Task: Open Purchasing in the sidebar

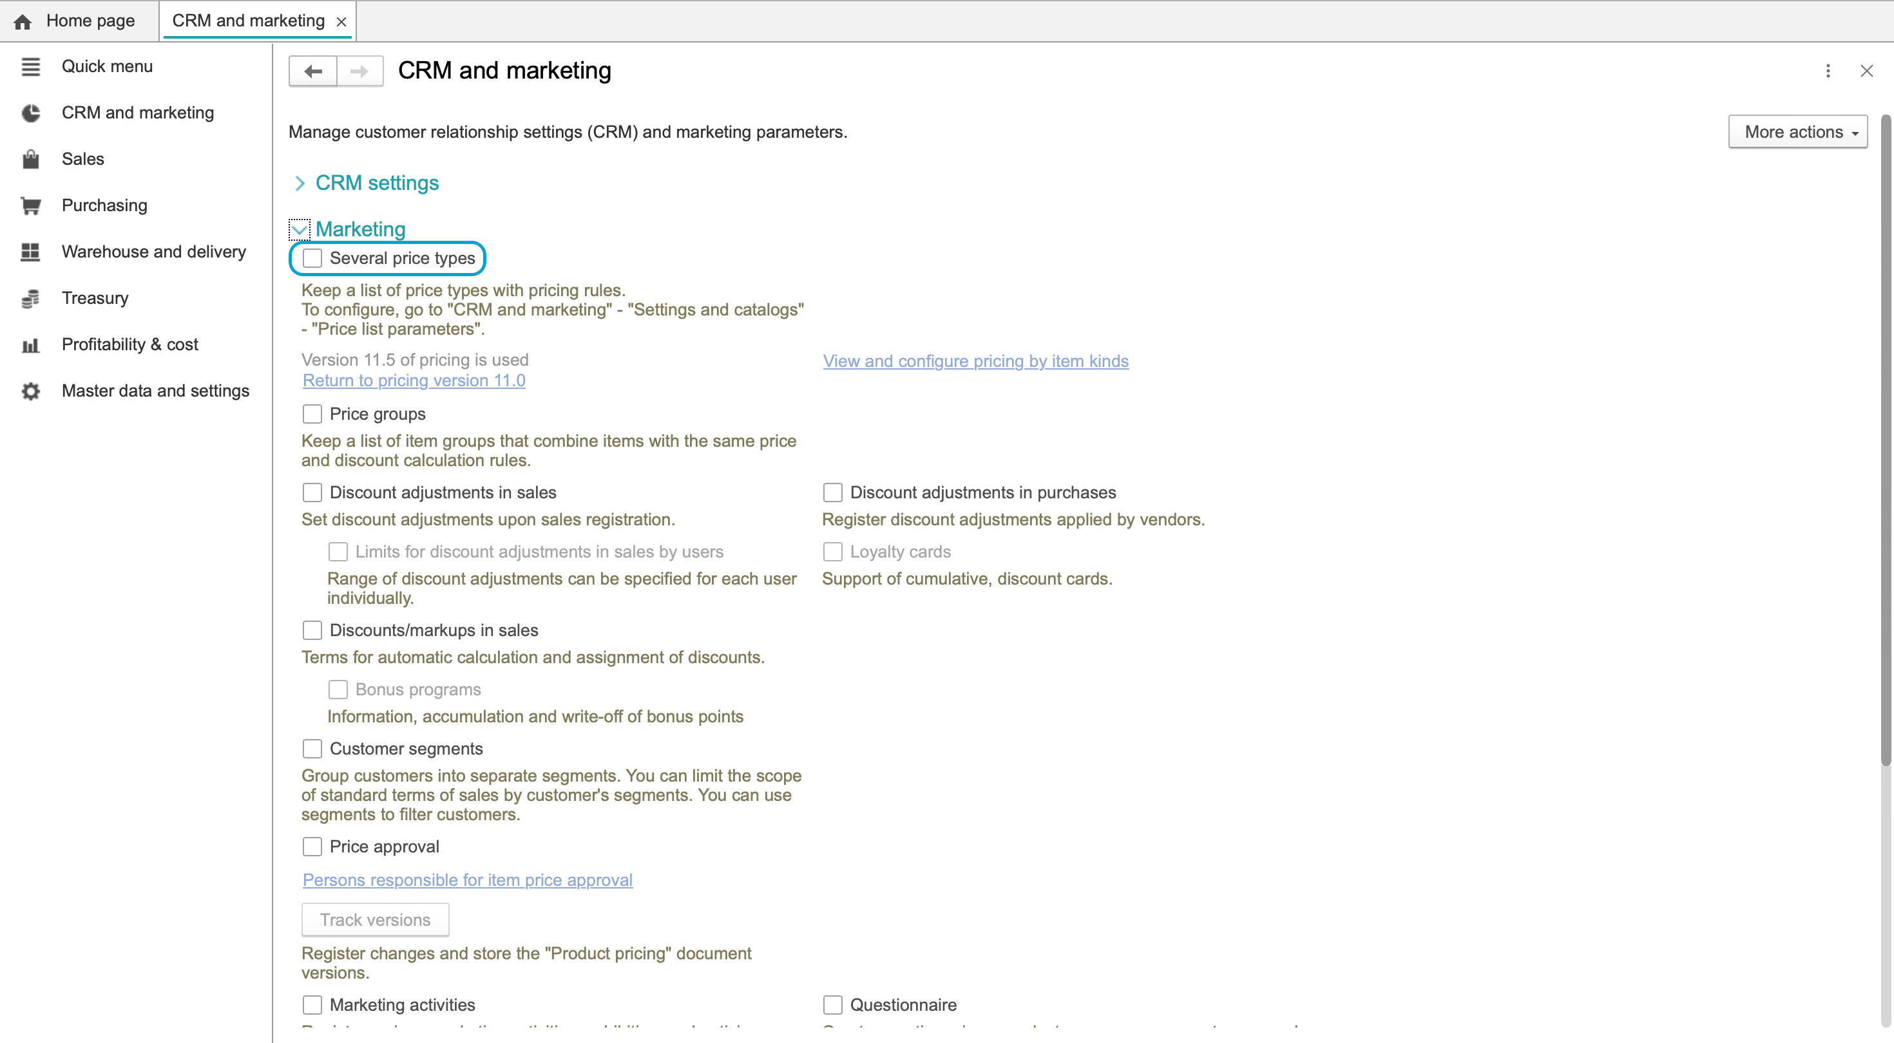Action: 104,206
